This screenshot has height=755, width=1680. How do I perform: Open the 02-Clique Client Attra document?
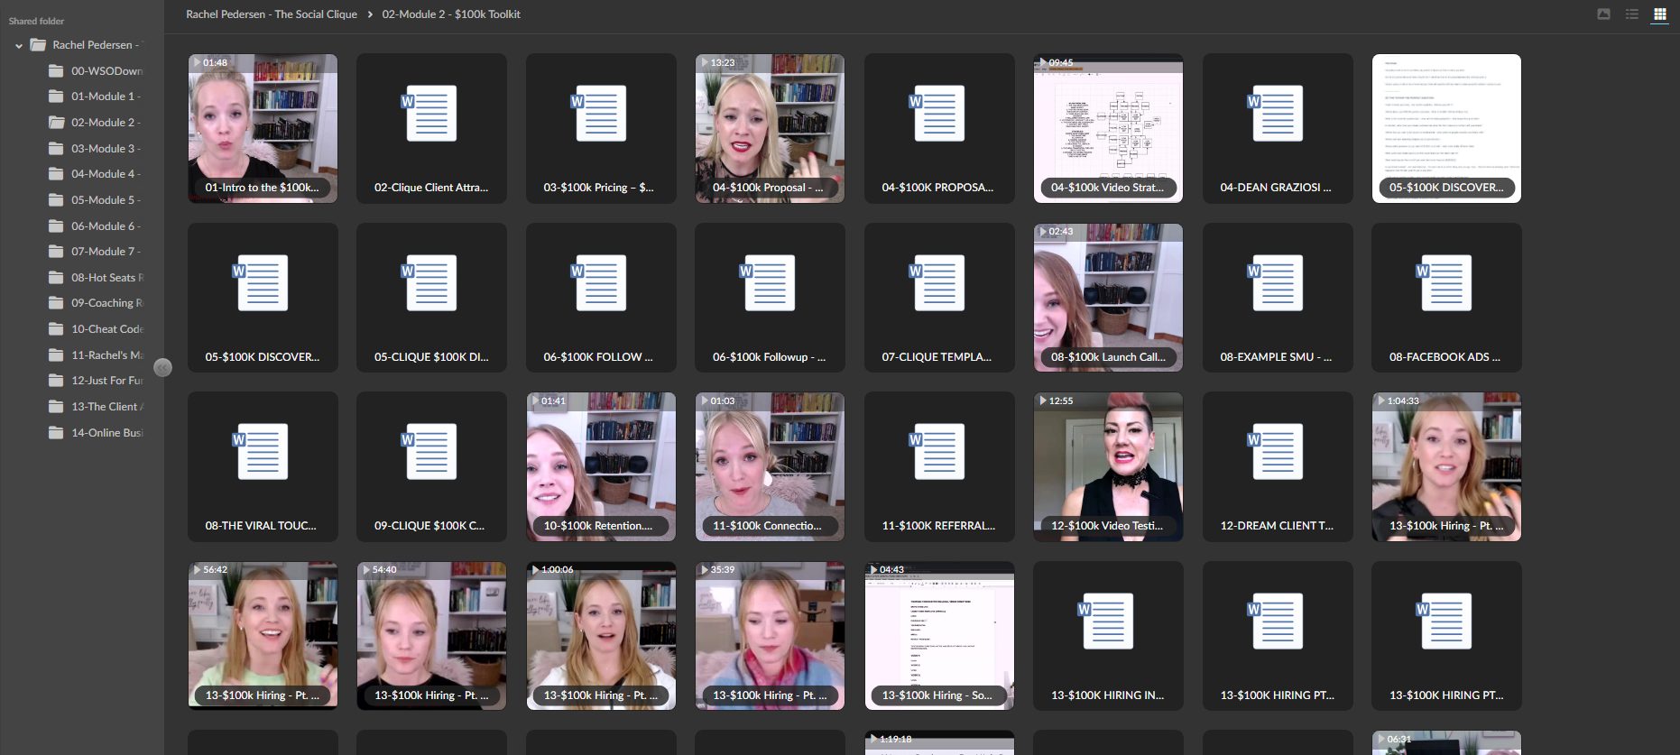tap(431, 128)
